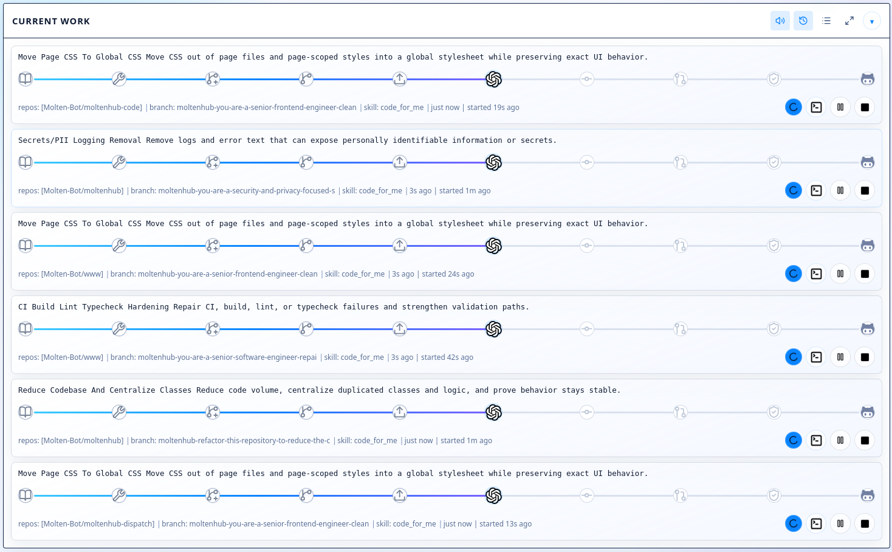Viewport: 892px width, 552px height.
Task: Click the OpenAI stage icon in Secrets/PII pipeline
Action: [x=493, y=162]
